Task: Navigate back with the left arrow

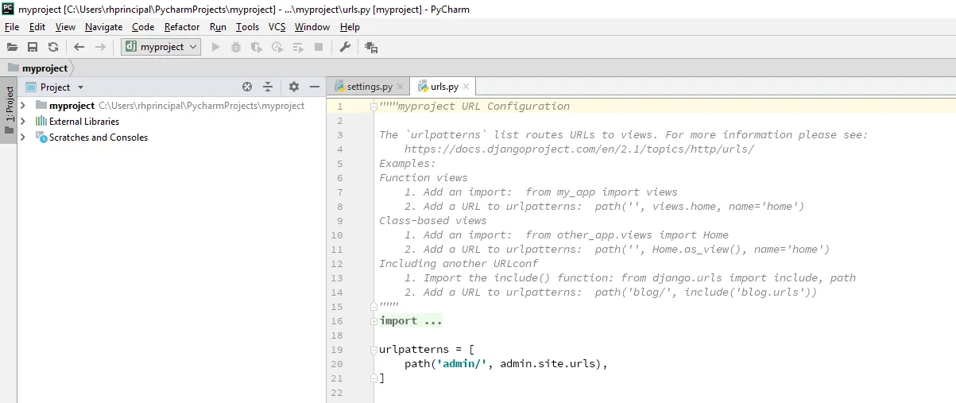Action: tap(79, 47)
